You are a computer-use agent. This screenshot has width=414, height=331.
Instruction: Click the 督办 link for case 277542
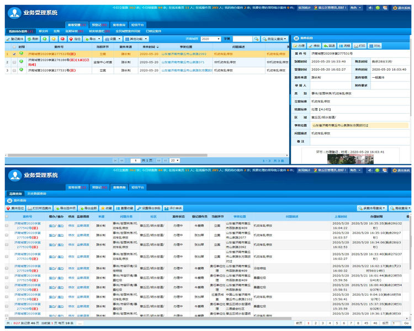click(52, 226)
